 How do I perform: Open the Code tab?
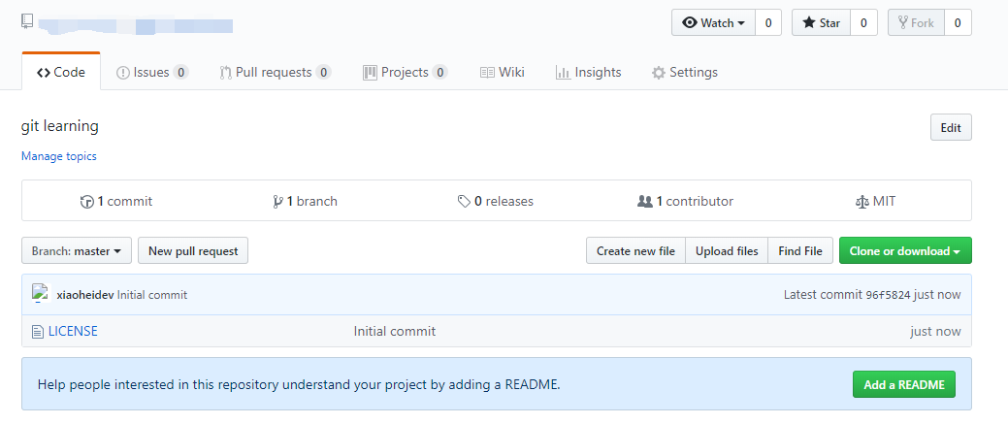61,72
